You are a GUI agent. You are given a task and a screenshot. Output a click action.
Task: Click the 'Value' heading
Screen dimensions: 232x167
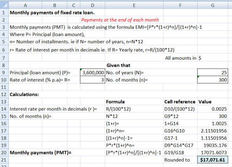pyautogui.click(x=205, y=102)
